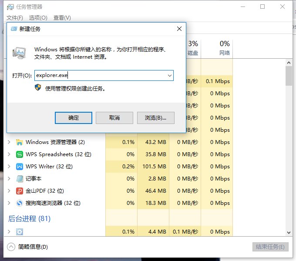296x261 pixels.
Task: Select the 记事本 row text
Action: 34,179
